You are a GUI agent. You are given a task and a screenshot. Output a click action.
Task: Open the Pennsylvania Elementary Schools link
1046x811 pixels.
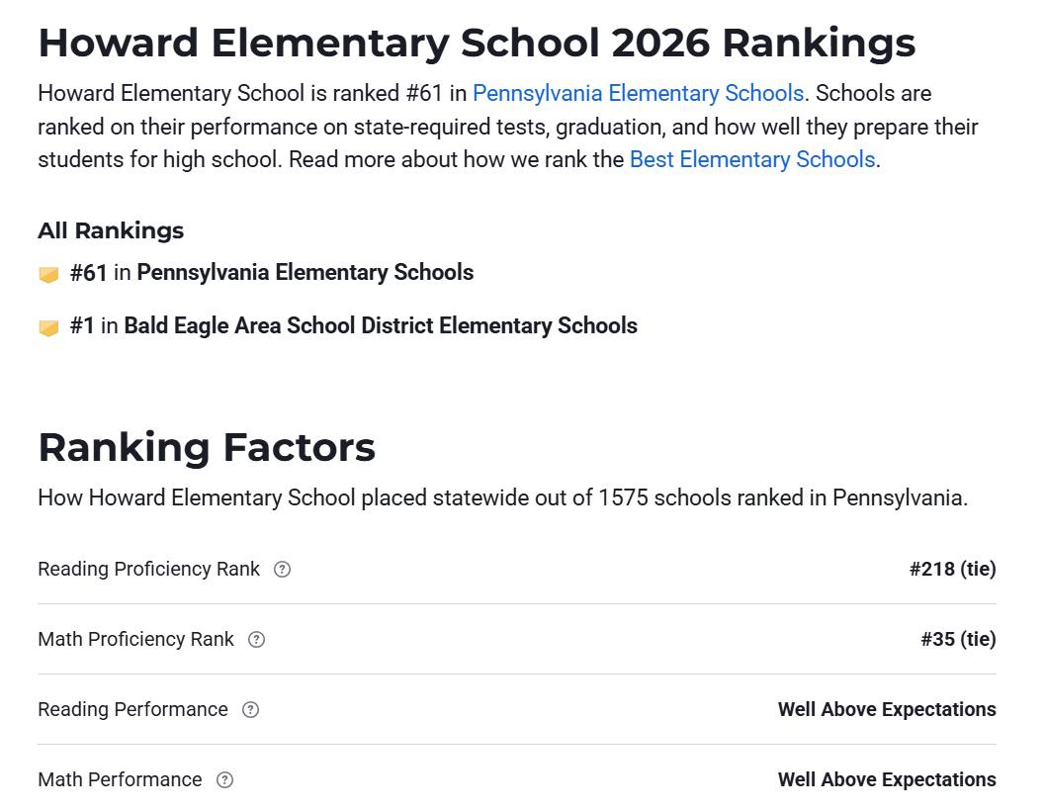[x=638, y=93]
